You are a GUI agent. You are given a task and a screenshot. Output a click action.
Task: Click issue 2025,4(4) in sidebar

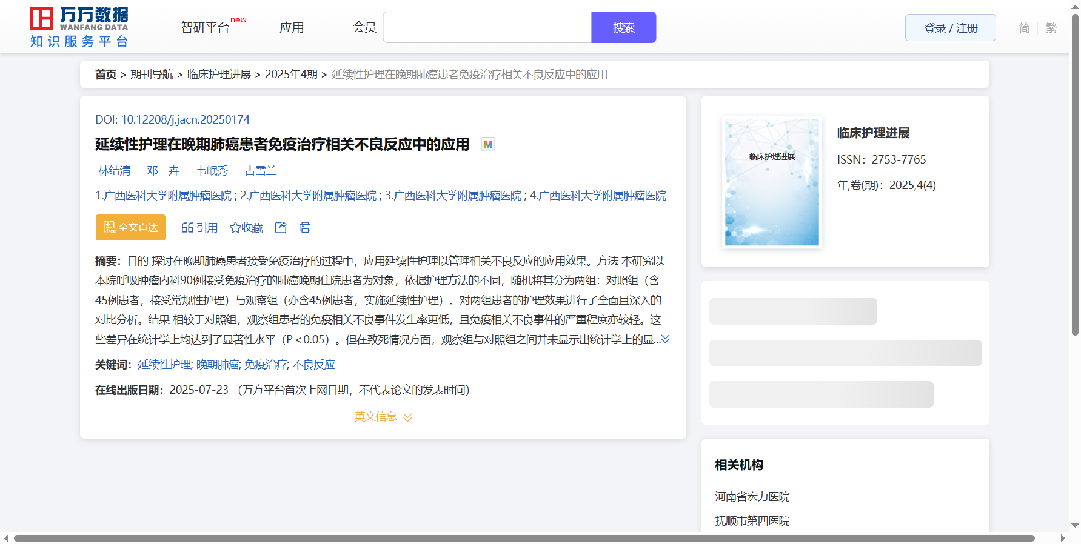[x=912, y=185]
